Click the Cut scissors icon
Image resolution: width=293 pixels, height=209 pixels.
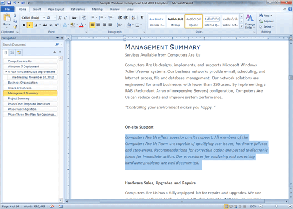[x=15, y=16]
